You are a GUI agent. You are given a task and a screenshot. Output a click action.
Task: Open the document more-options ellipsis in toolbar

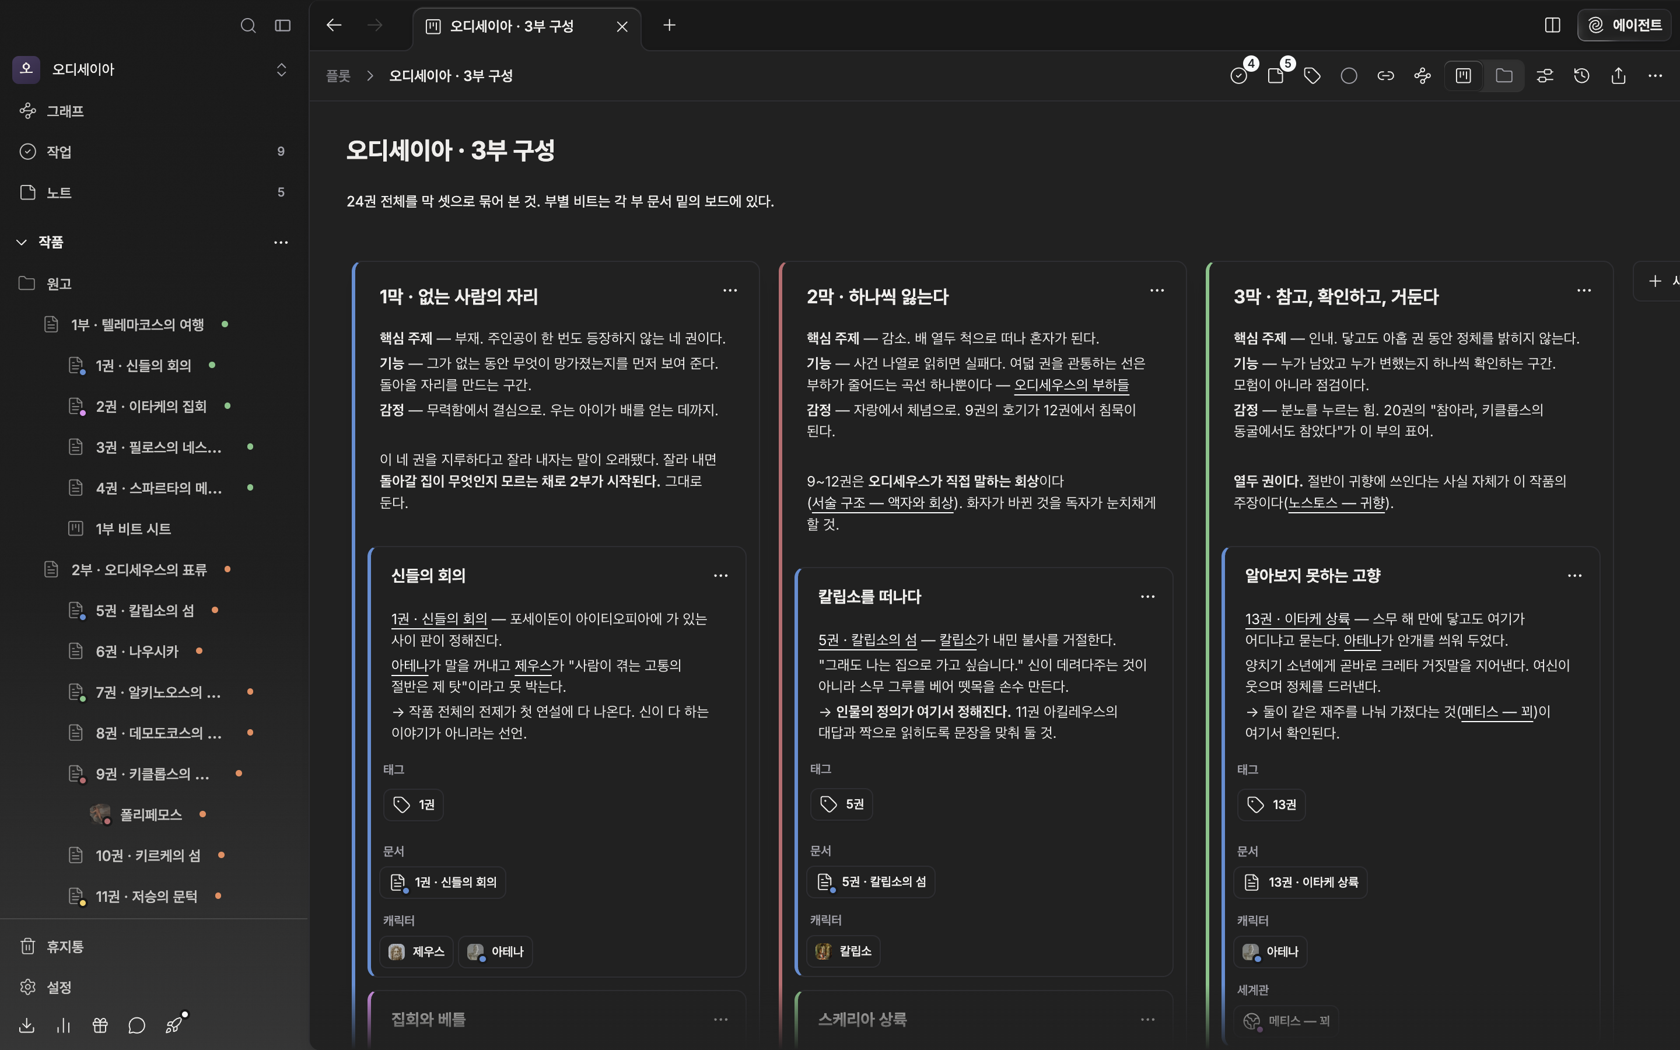(x=1655, y=75)
